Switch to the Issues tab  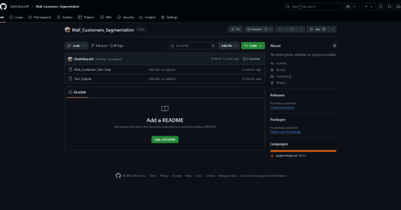[x=16, y=17]
